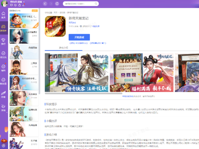Open the 抢先玩 smiley sidebar icon

pyautogui.click(x=3, y=55)
